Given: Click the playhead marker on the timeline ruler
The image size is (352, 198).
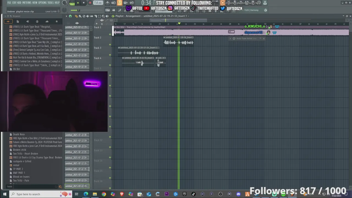Looking at the screenshot, I should click(179, 24).
